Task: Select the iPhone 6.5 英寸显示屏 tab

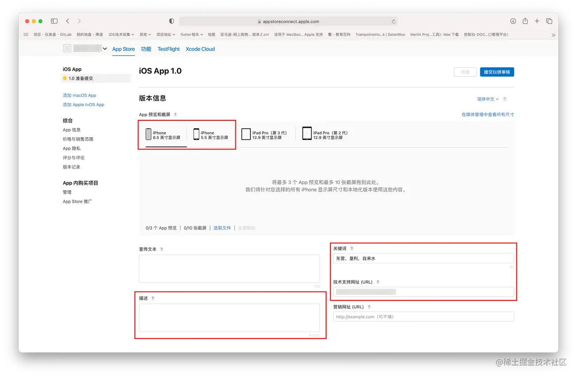Action: coord(163,135)
